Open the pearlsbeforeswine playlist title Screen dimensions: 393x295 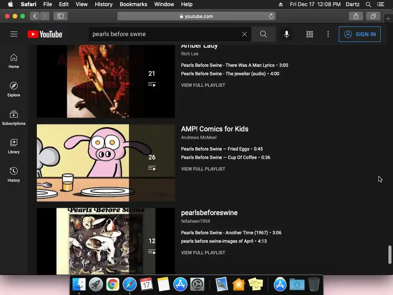pyautogui.click(x=209, y=213)
